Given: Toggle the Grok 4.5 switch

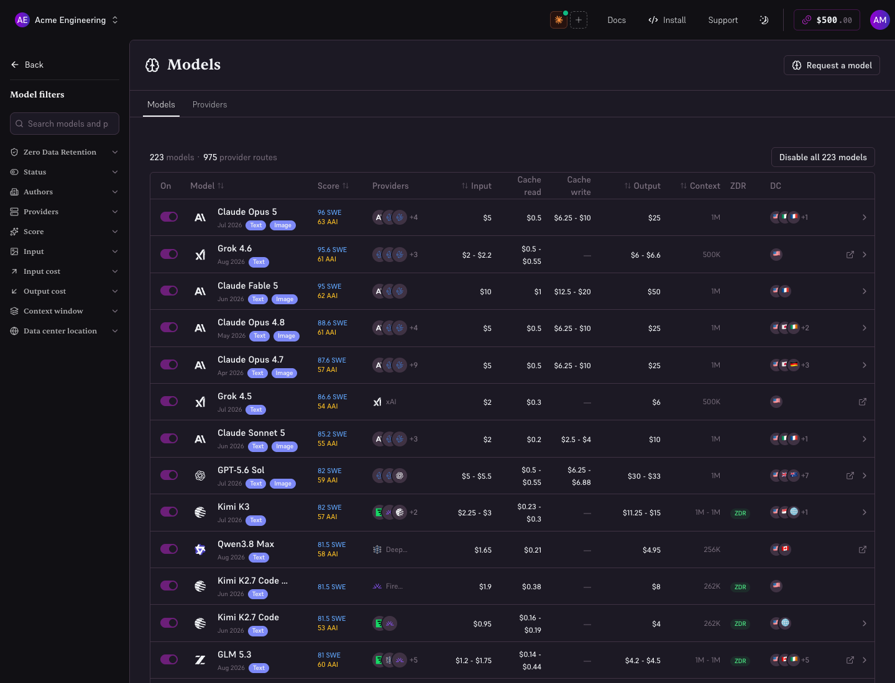Looking at the screenshot, I should point(169,401).
